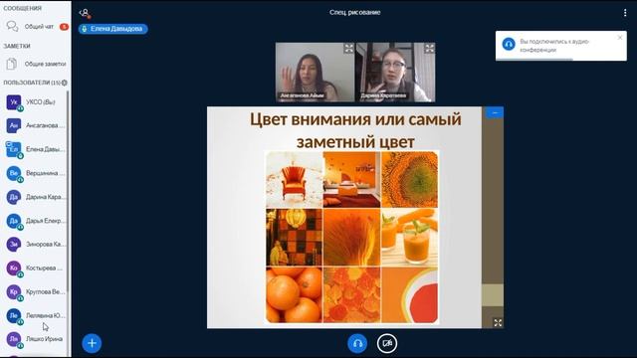The width and height of the screenshot is (637, 358).
Task: Click the orange bedroom image on slide
Action: tap(351, 179)
